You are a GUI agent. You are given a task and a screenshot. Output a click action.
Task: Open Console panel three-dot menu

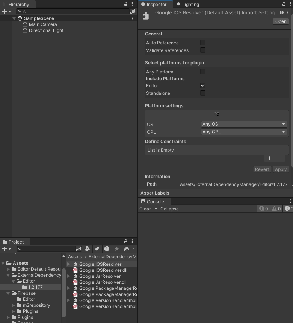pyautogui.click(x=290, y=201)
